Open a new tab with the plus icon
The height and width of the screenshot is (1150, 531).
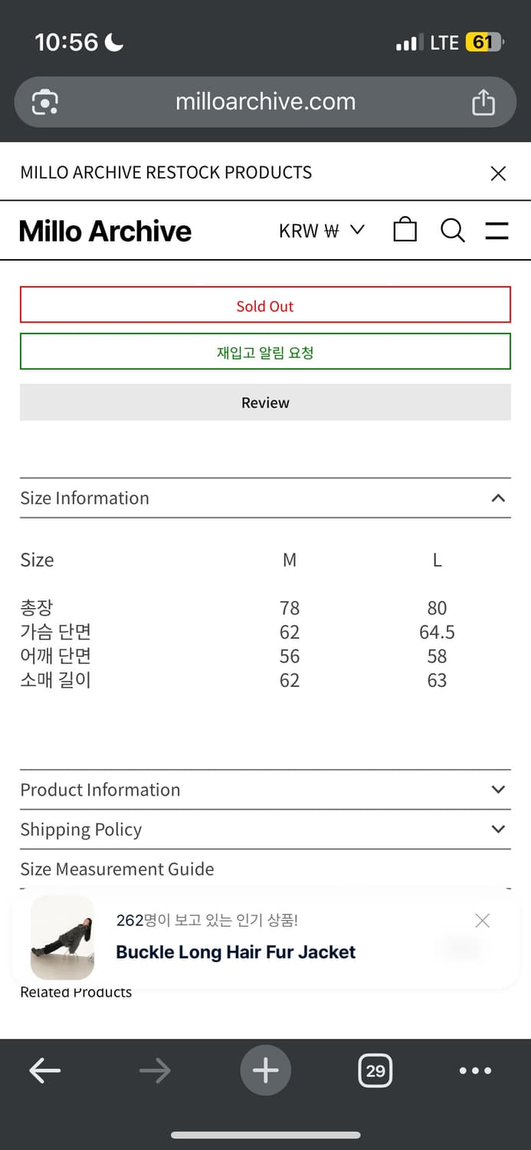265,1070
